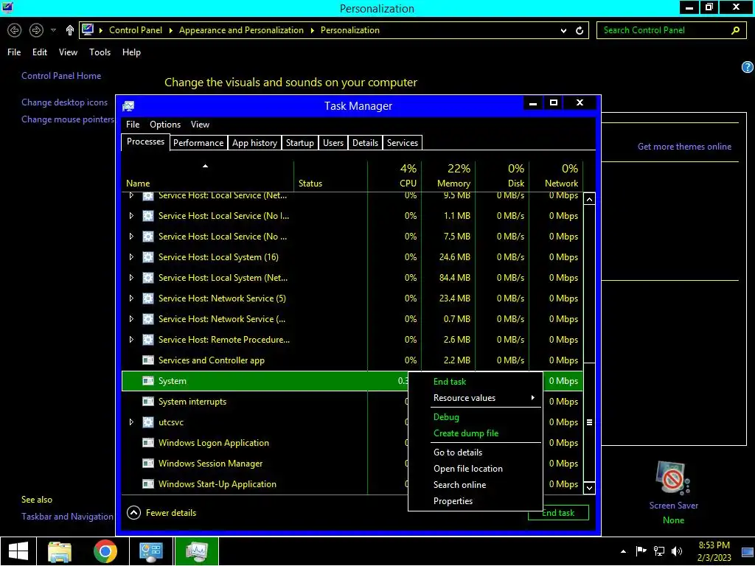
Task: Open the Windows Start button
Action: coord(18,551)
